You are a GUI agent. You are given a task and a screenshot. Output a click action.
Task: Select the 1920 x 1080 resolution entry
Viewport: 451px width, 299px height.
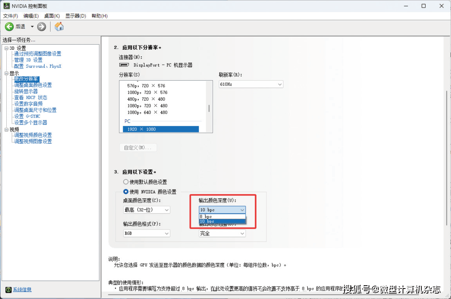tap(142, 129)
